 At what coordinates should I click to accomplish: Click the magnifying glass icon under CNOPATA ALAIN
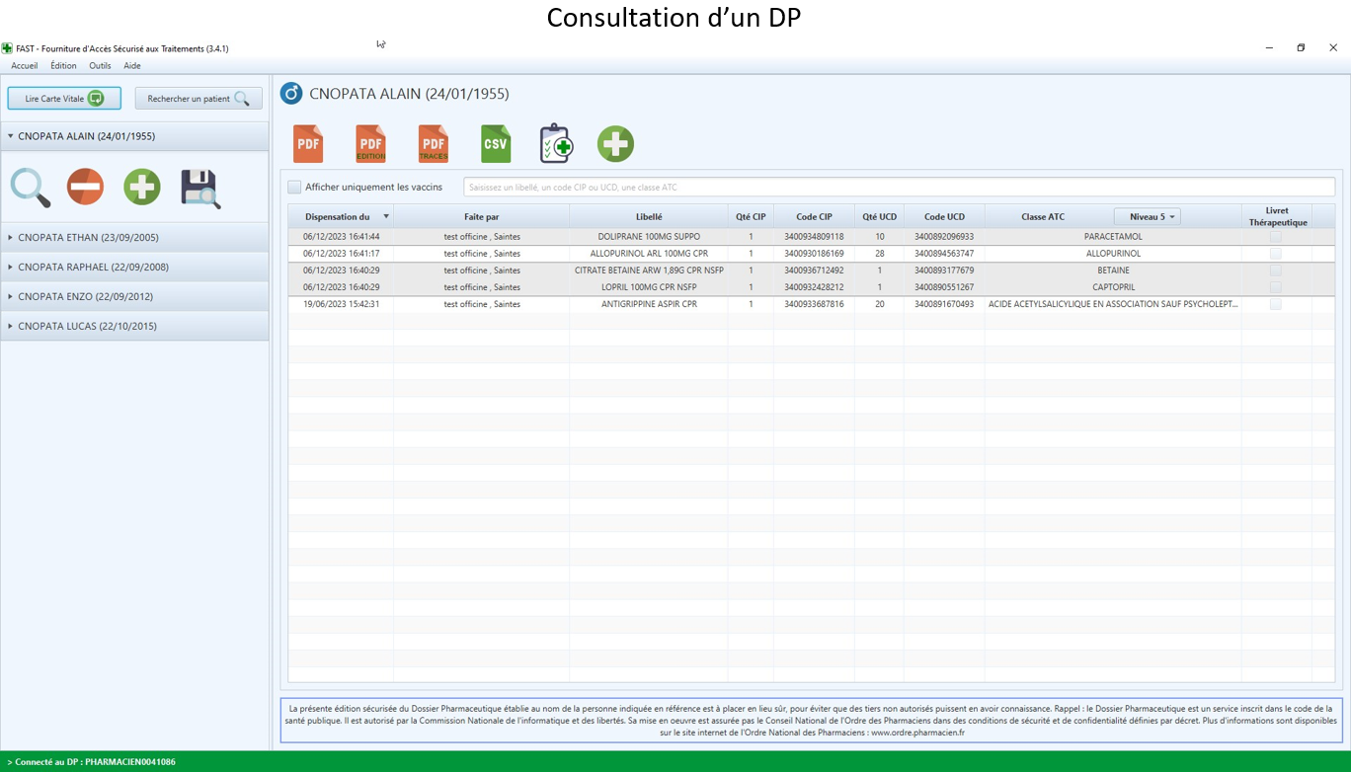coord(30,187)
